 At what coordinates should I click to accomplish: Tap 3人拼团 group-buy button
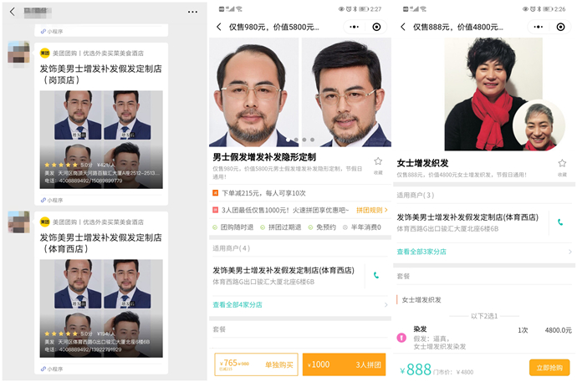pos(344,364)
